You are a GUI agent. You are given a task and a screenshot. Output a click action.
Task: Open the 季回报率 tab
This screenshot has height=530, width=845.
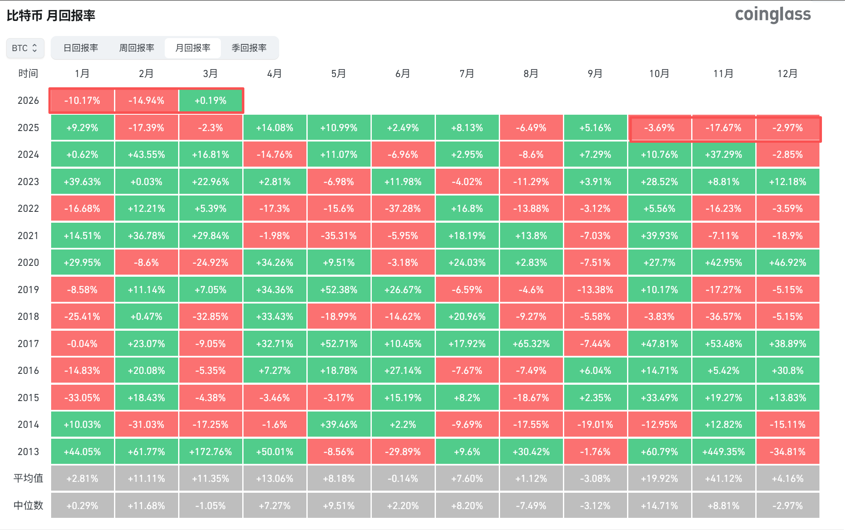tap(249, 48)
